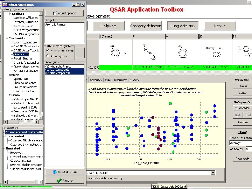Image resolution: width=252 pixels, height=189 pixels.
Task: Switch to the Adequacy tab
Action: (96, 80)
